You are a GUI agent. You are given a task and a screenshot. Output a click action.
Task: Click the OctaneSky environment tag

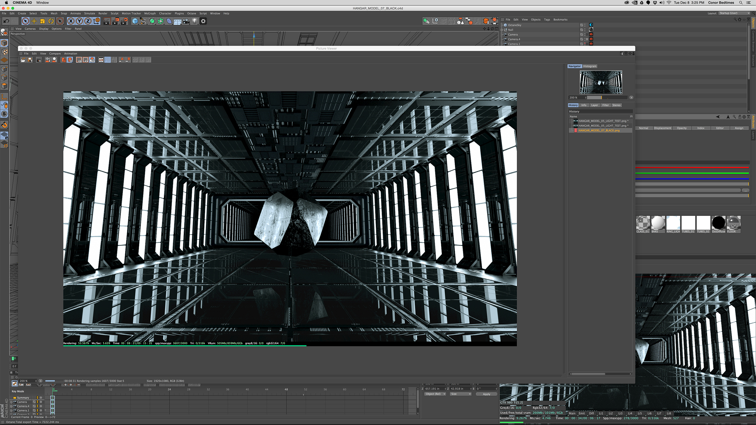[591, 25]
